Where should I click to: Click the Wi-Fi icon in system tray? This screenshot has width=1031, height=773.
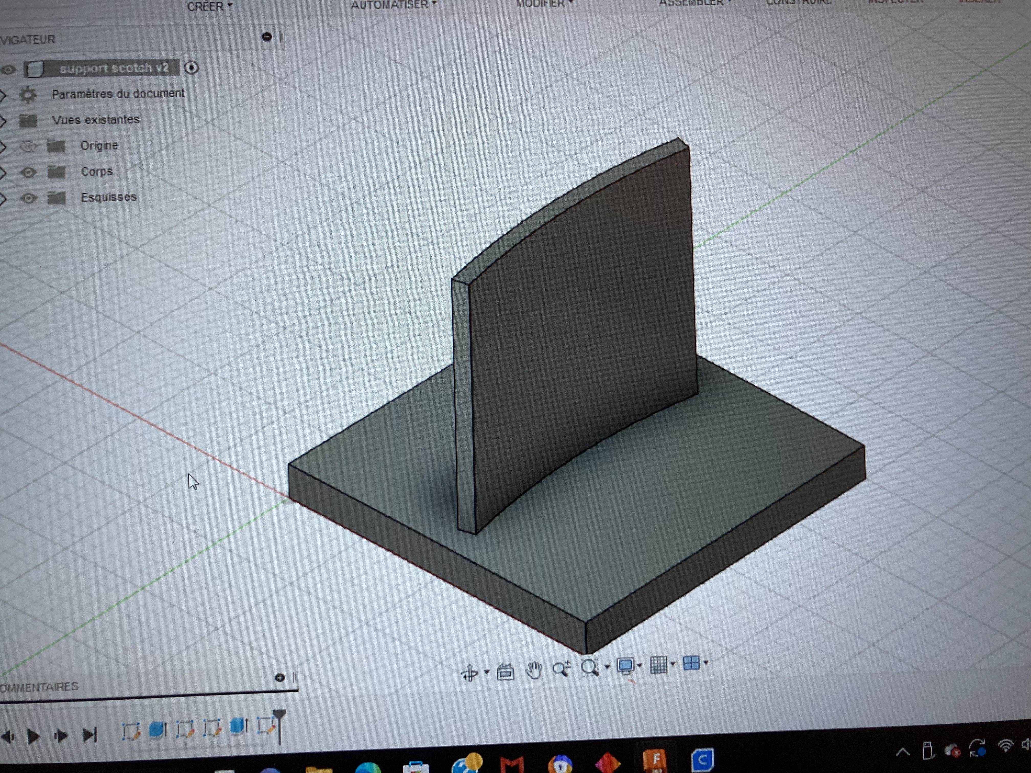1006,746
